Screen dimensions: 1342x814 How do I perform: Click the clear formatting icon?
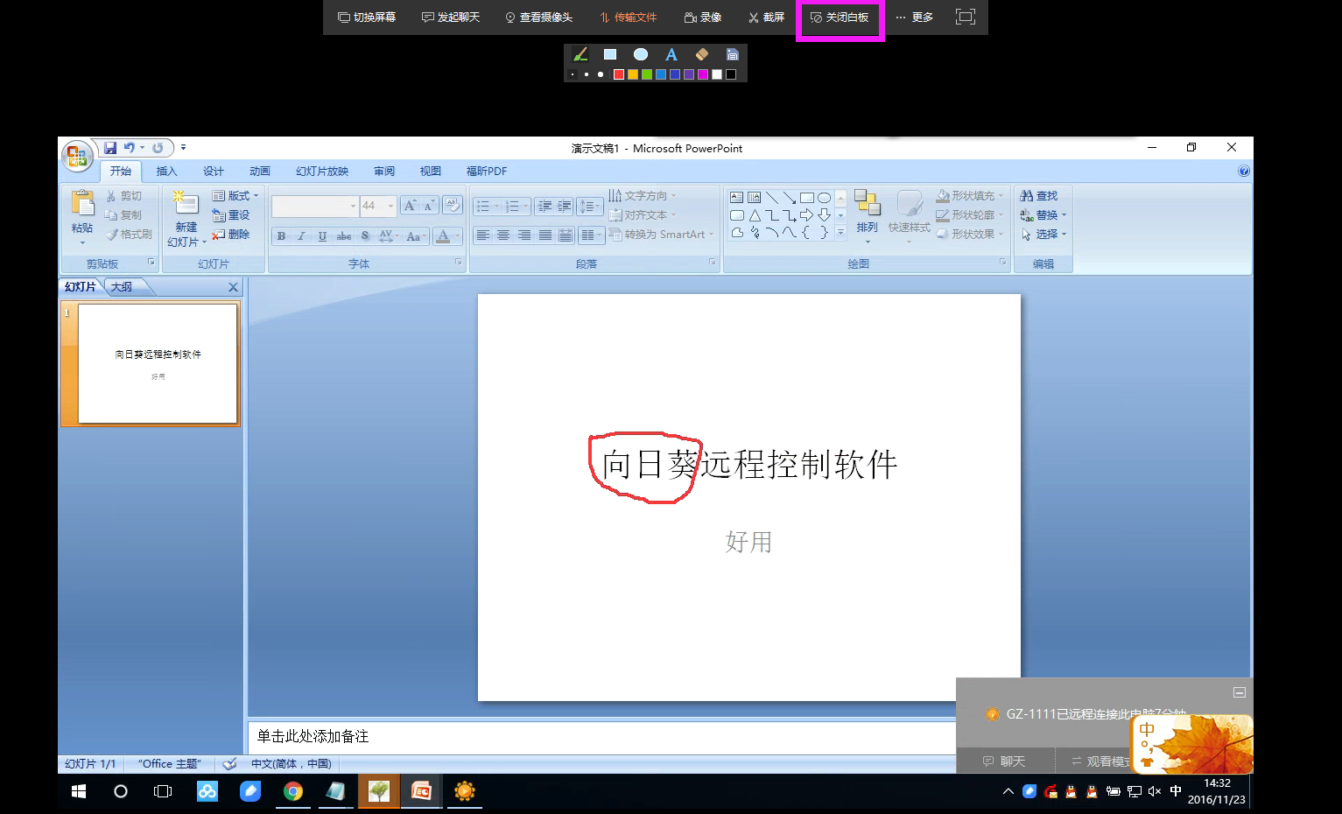(x=453, y=205)
